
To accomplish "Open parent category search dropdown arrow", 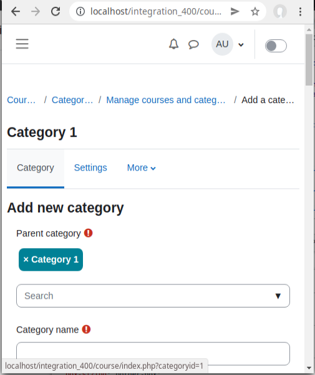I will click(x=278, y=296).
